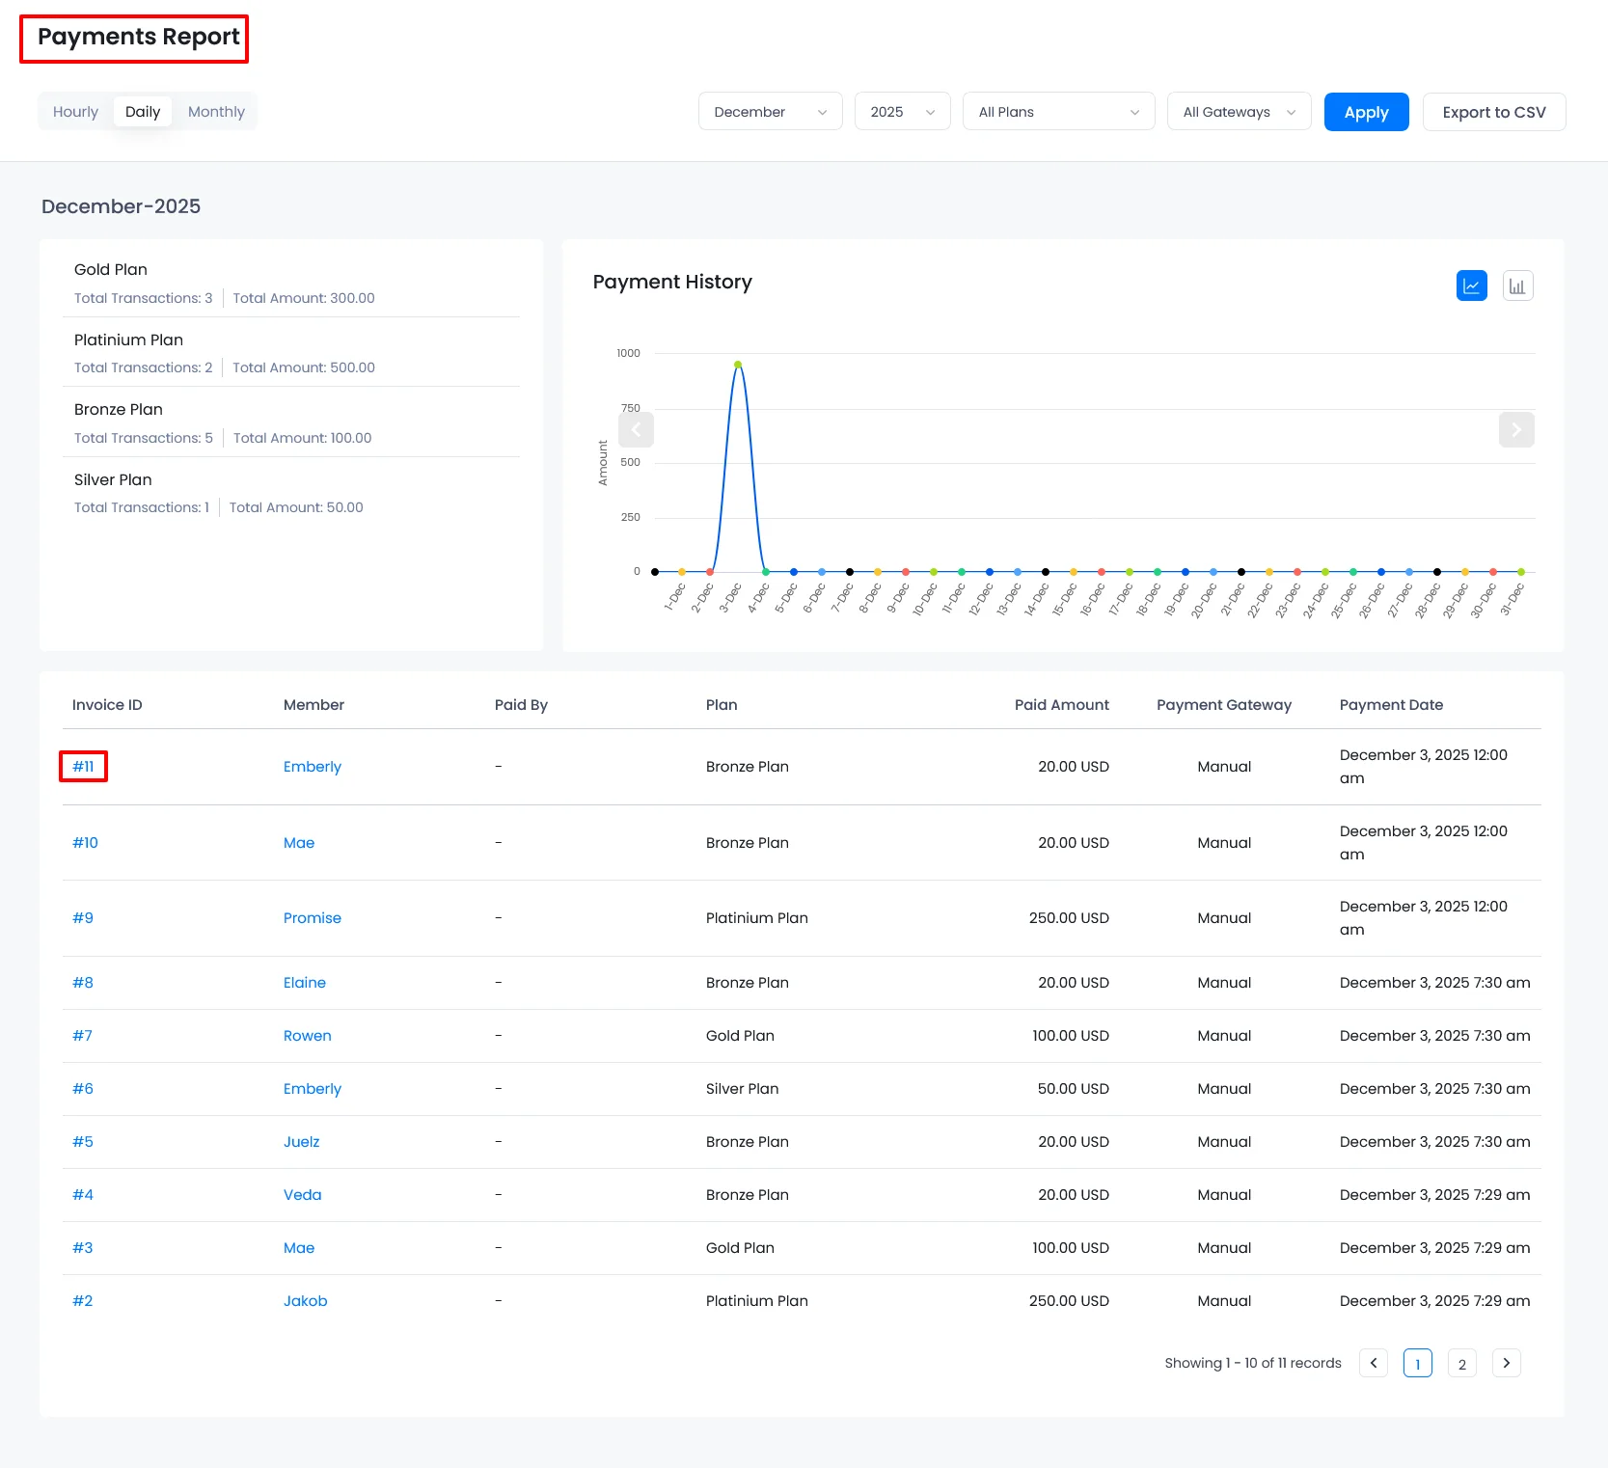Viewport: 1608px width, 1468px height.
Task: Open the month dropdown showing December
Action: click(x=769, y=111)
